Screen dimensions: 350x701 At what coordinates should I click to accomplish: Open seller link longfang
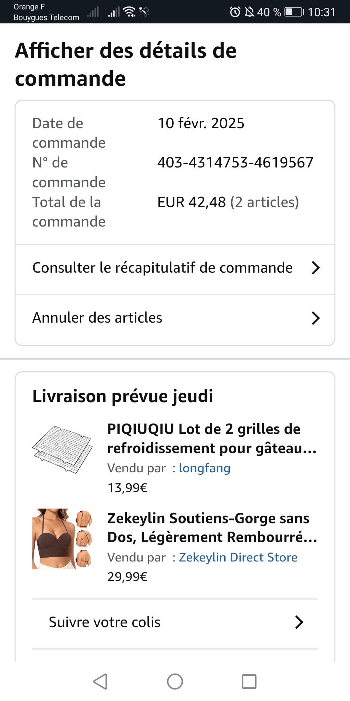coord(204,468)
